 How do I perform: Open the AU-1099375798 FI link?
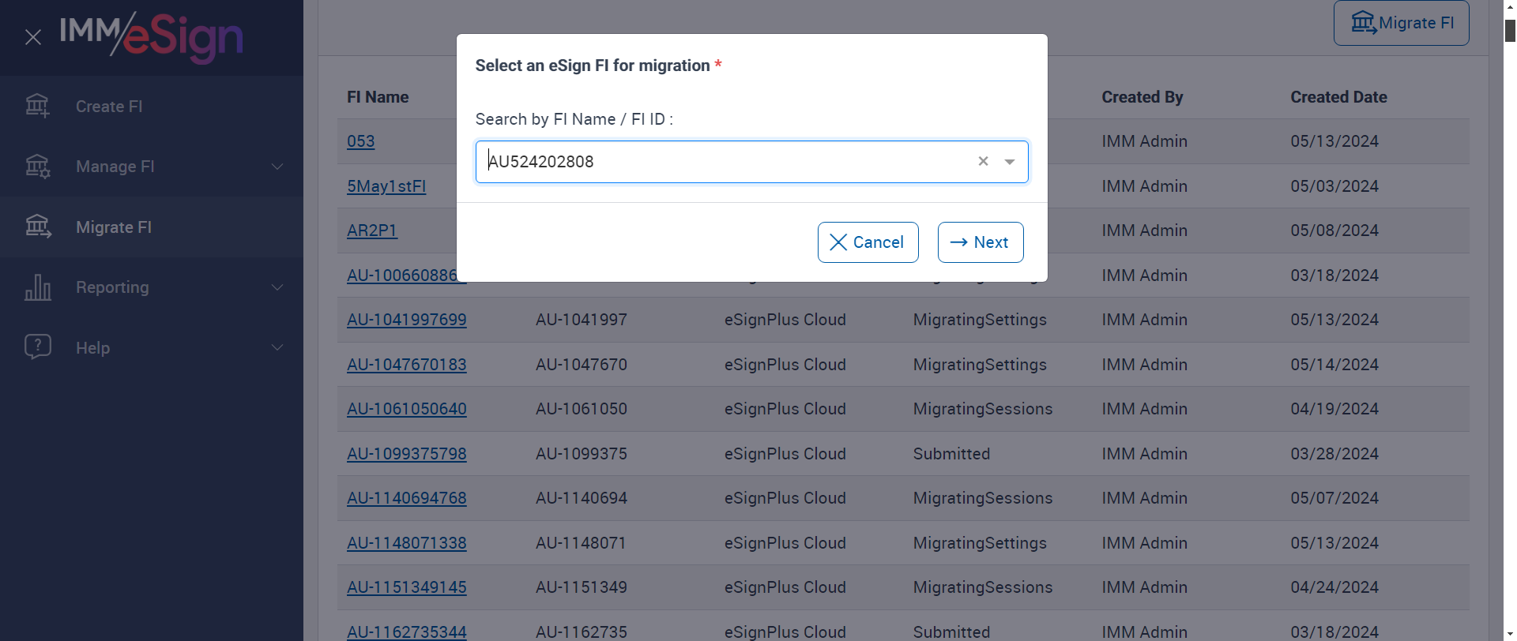[x=407, y=454]
